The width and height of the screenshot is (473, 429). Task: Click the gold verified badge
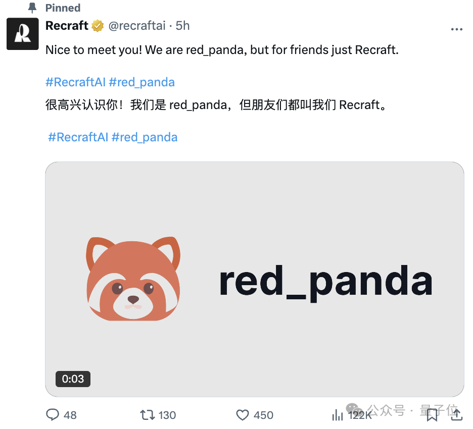tap(98, 26)
